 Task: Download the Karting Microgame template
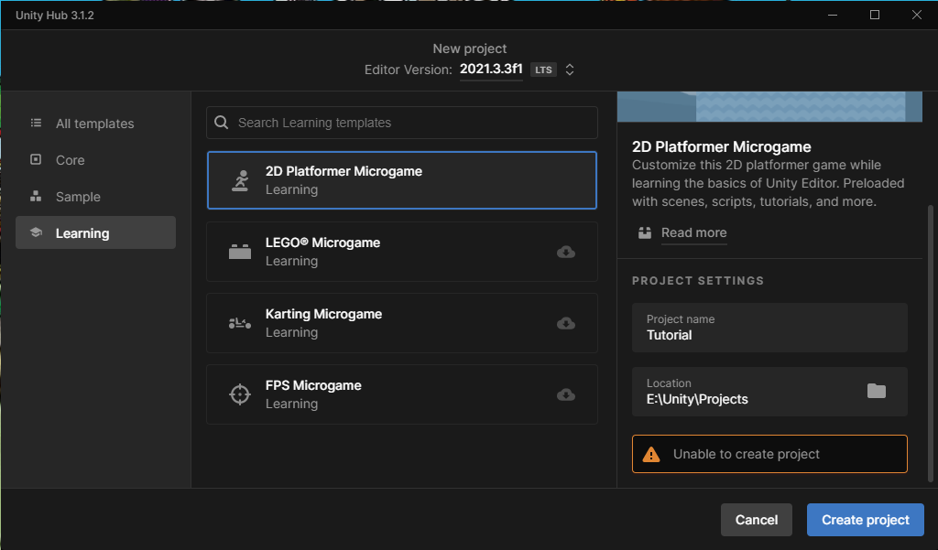[566, 323]
